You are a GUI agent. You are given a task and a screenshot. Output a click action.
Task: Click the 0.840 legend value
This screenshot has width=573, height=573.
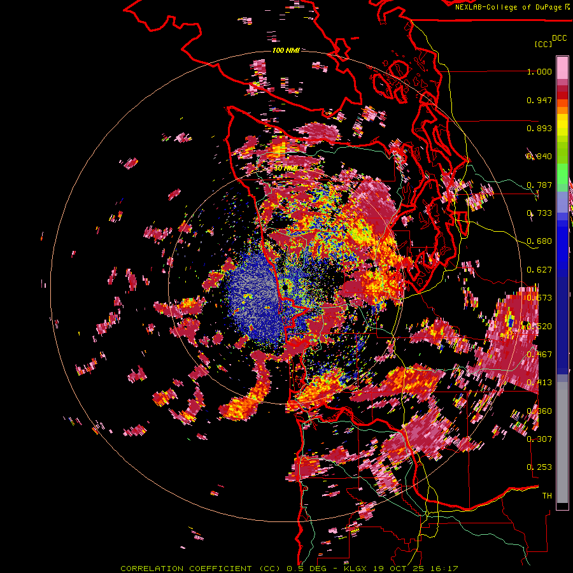pos(539,157)
